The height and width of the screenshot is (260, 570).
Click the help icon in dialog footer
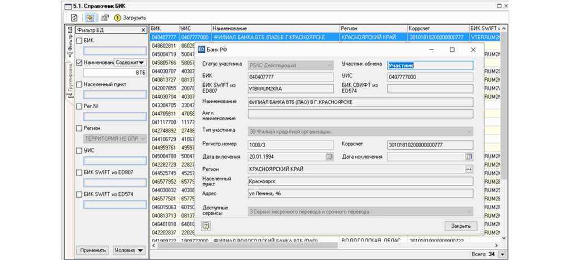(206, 225)
